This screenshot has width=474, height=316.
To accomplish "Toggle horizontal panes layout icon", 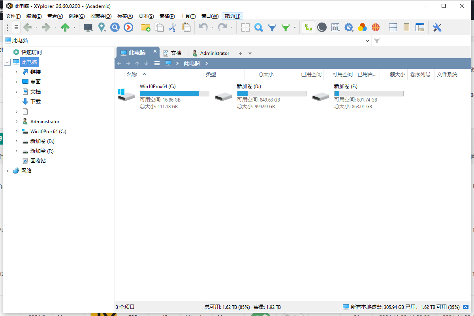I will point(392,27).
